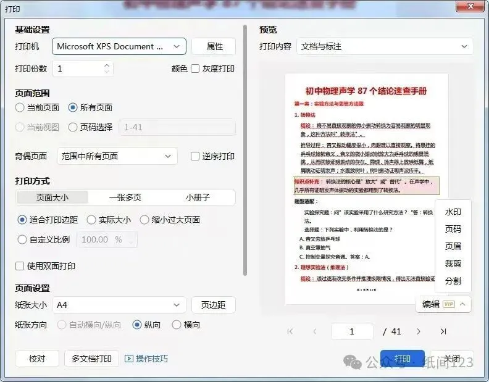Choose 水印 from edit menu
This screenshot has width=489, height=382.
point(453,212)
